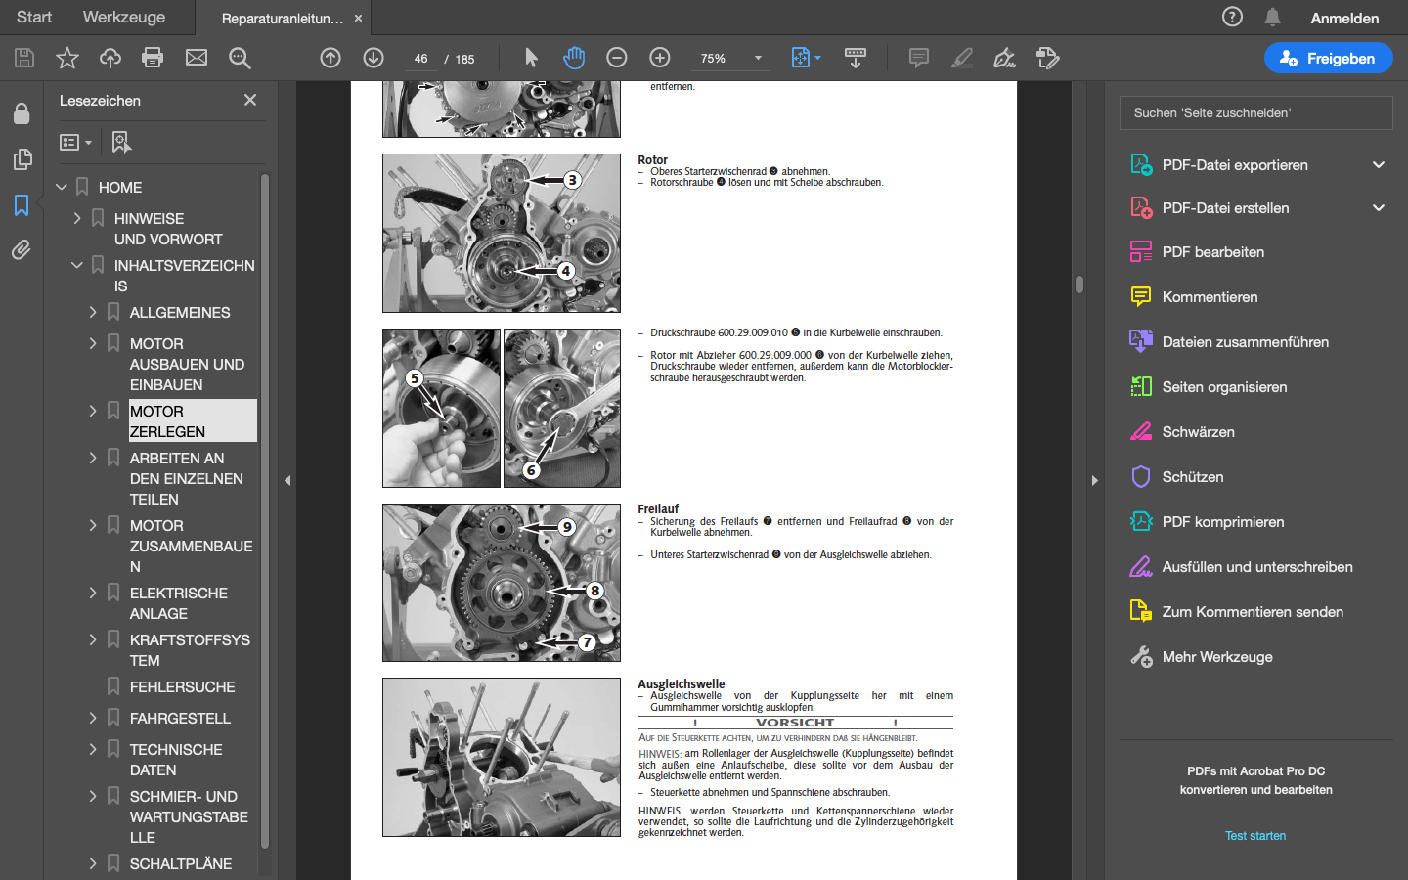Image resolution: width=1408 pixels, height=880 pixels.
Task: Collapse the left navigation pane
Action: point(287,480)
